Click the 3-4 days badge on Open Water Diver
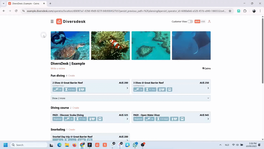 (x=162, y=119)
